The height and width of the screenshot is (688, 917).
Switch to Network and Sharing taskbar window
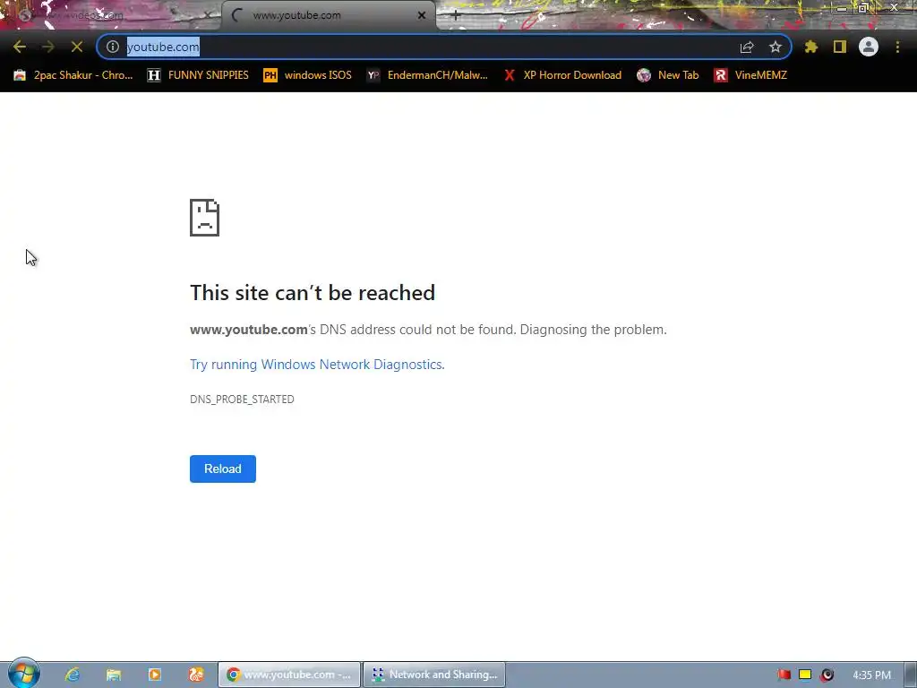click(434, 675)
